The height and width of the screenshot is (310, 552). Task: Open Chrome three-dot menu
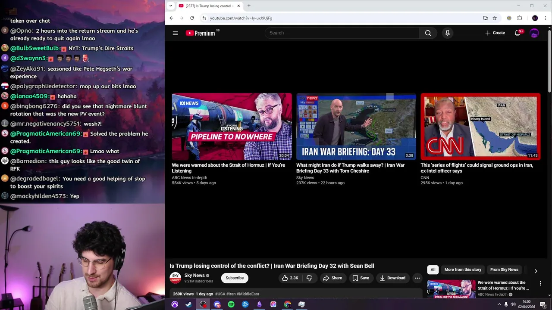pos(545,18)
